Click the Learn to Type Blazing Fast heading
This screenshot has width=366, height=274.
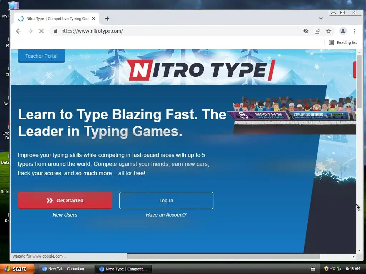[x=122, y=123]
